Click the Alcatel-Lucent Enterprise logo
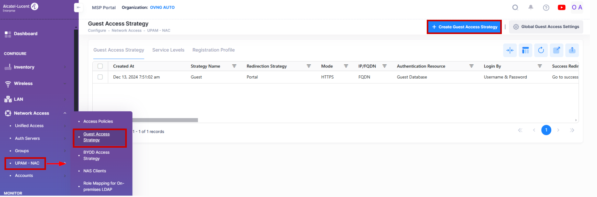Image resolution: width=597 pixels, height=197 pixels. 20,7
